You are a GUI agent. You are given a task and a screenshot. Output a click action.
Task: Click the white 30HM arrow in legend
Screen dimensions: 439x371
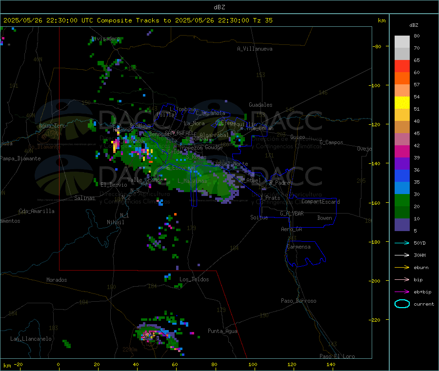pos(402,255)
